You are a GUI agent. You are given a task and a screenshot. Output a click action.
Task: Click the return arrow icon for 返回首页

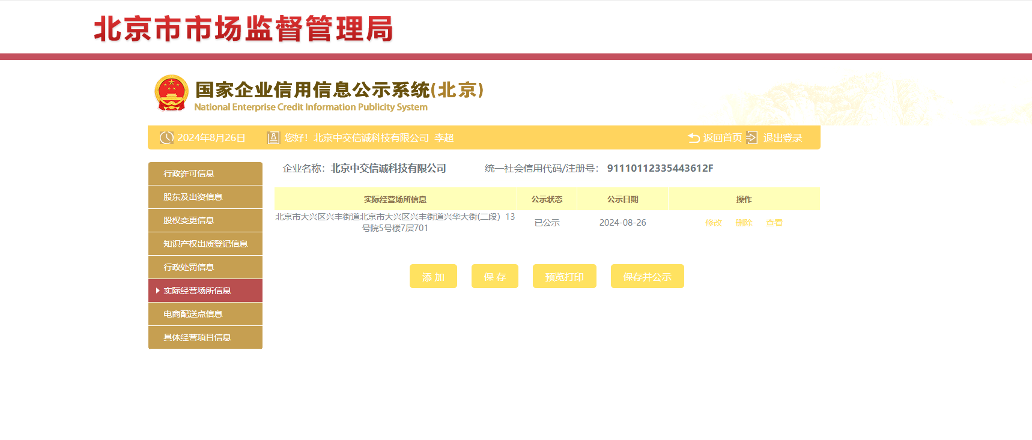(694, 137)
